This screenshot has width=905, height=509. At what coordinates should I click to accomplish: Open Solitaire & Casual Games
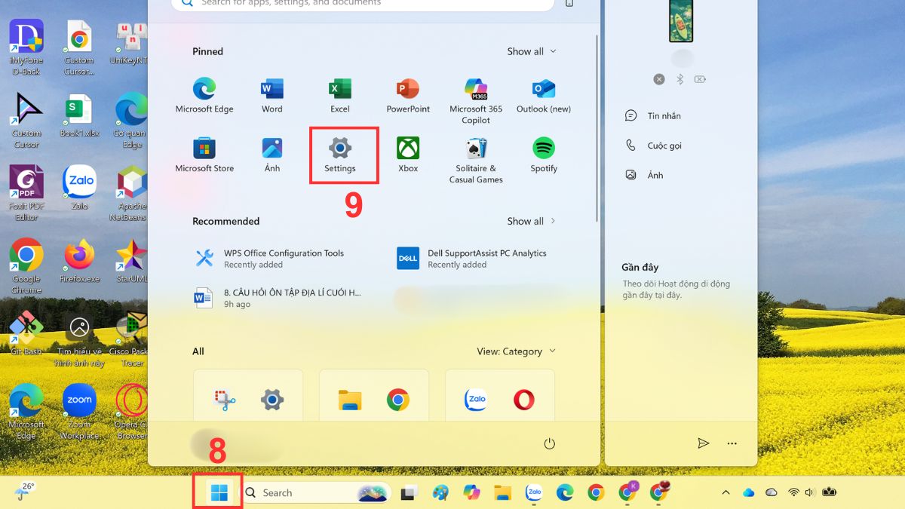pyautogui.click(x=476, y=160)
